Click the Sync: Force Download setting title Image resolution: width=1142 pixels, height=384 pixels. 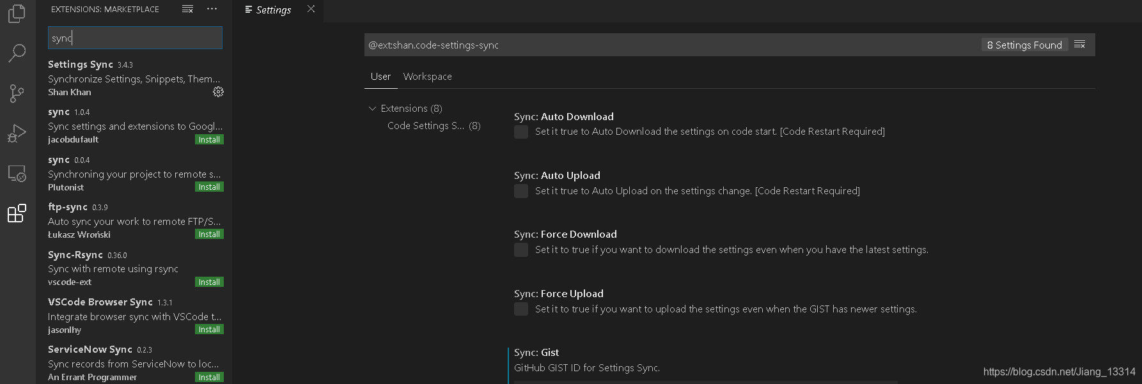(565, 234)
